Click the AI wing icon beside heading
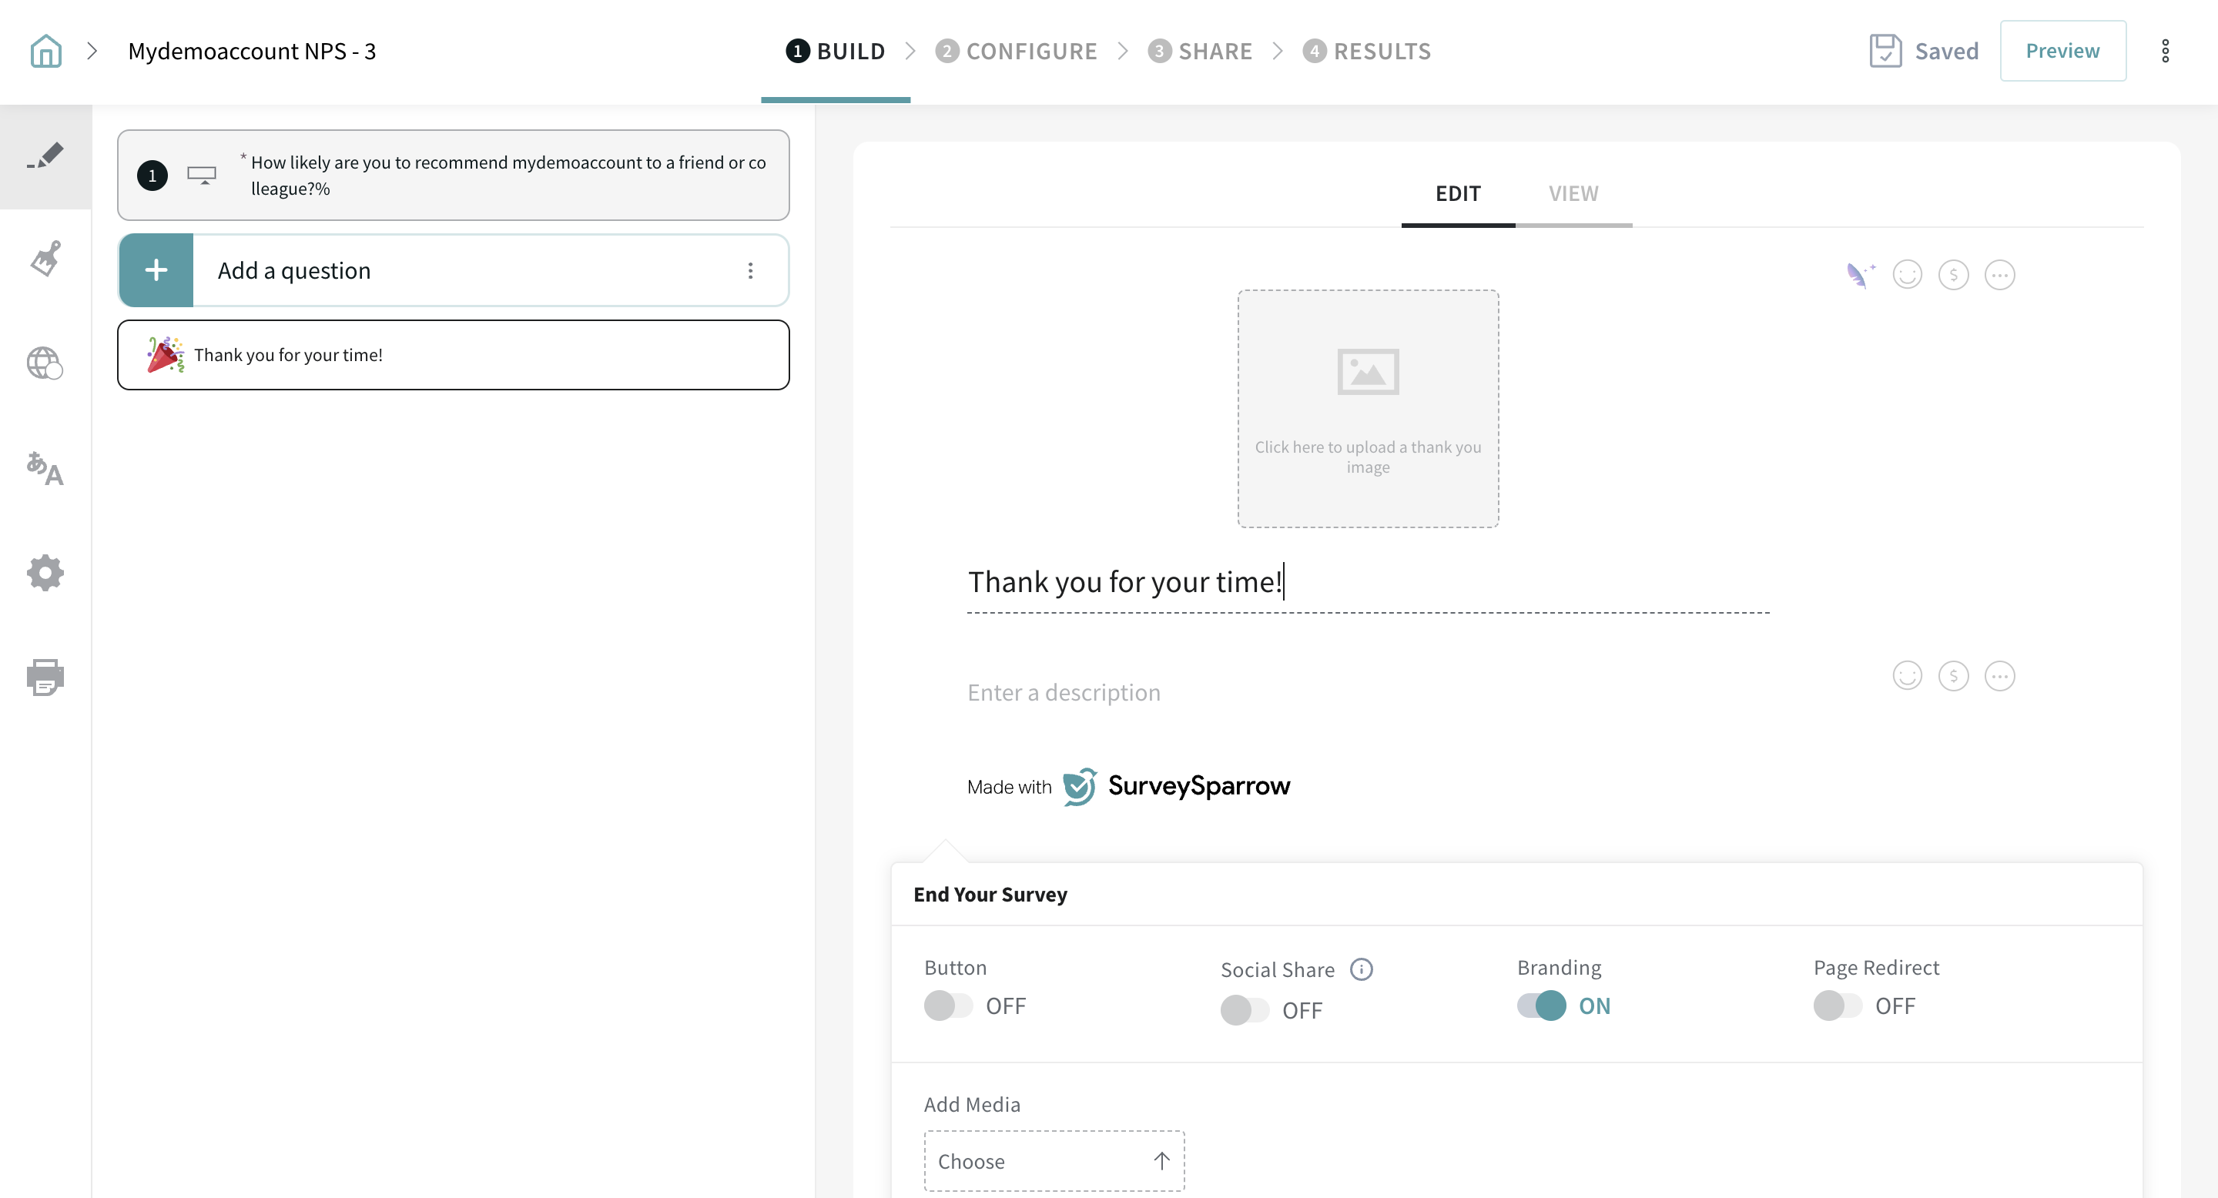Image resolution: width=2218 pixels, height=1198 pixels. 1860,275
